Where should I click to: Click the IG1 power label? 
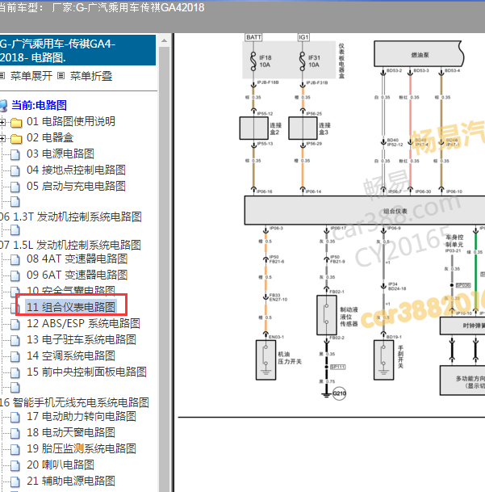303,37
